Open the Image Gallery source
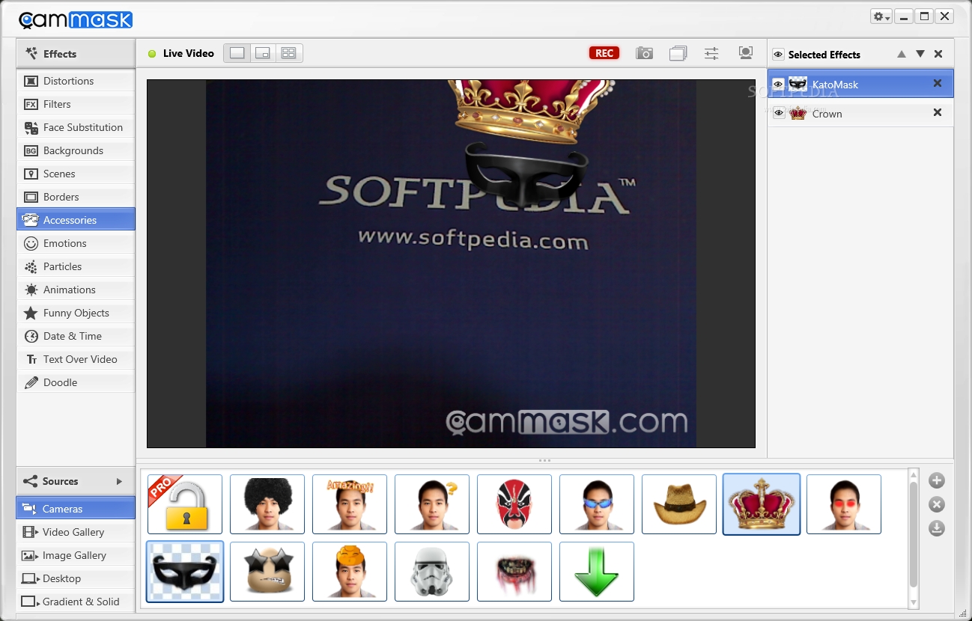972x621 pixels. tap(76, 555)
